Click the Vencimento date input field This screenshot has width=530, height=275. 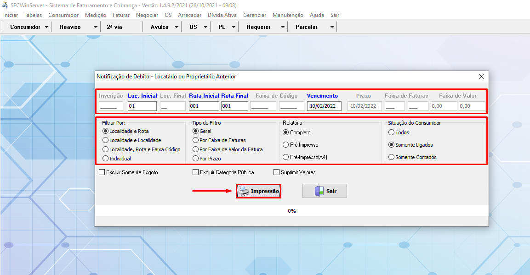click(324, 106)
